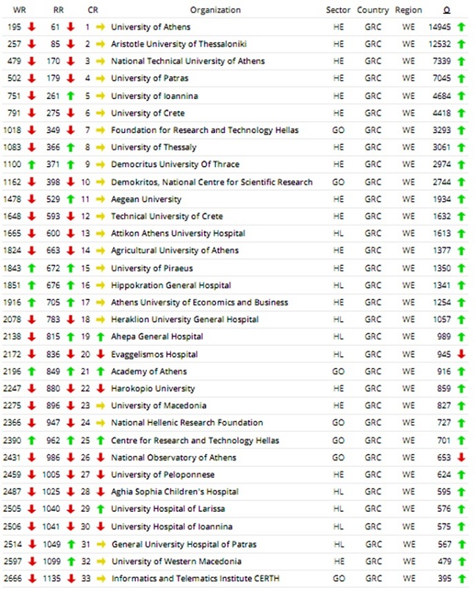Image resolution: width=476 pixels, height=589 pixels.
Task: Click green up arrow beside CR 19
Action: click(x=101, y=336)
